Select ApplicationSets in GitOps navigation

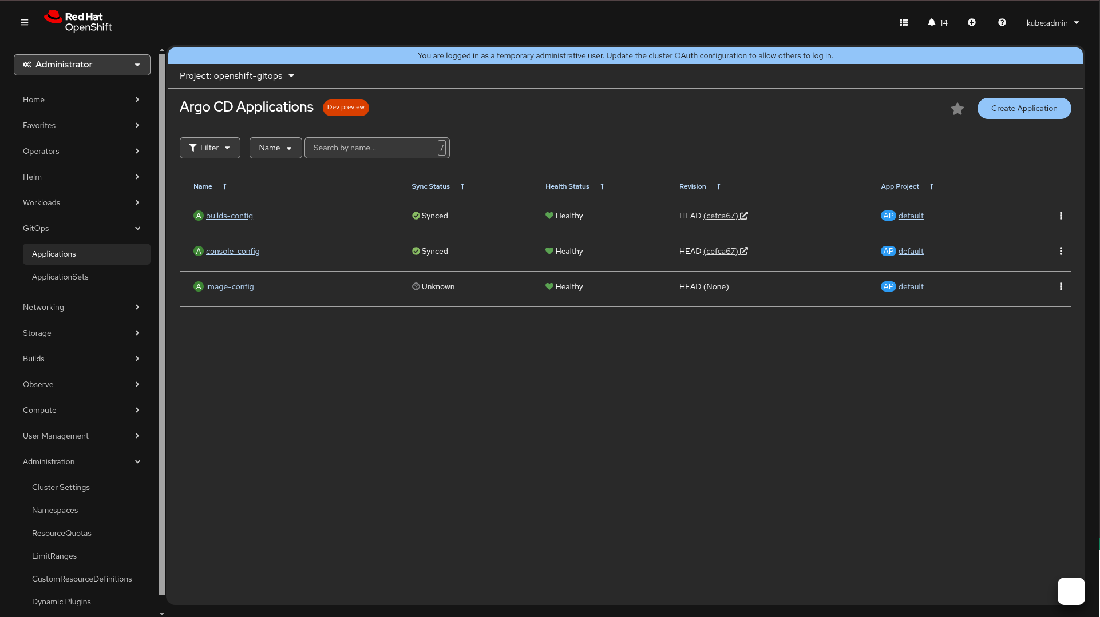(60, 277)
